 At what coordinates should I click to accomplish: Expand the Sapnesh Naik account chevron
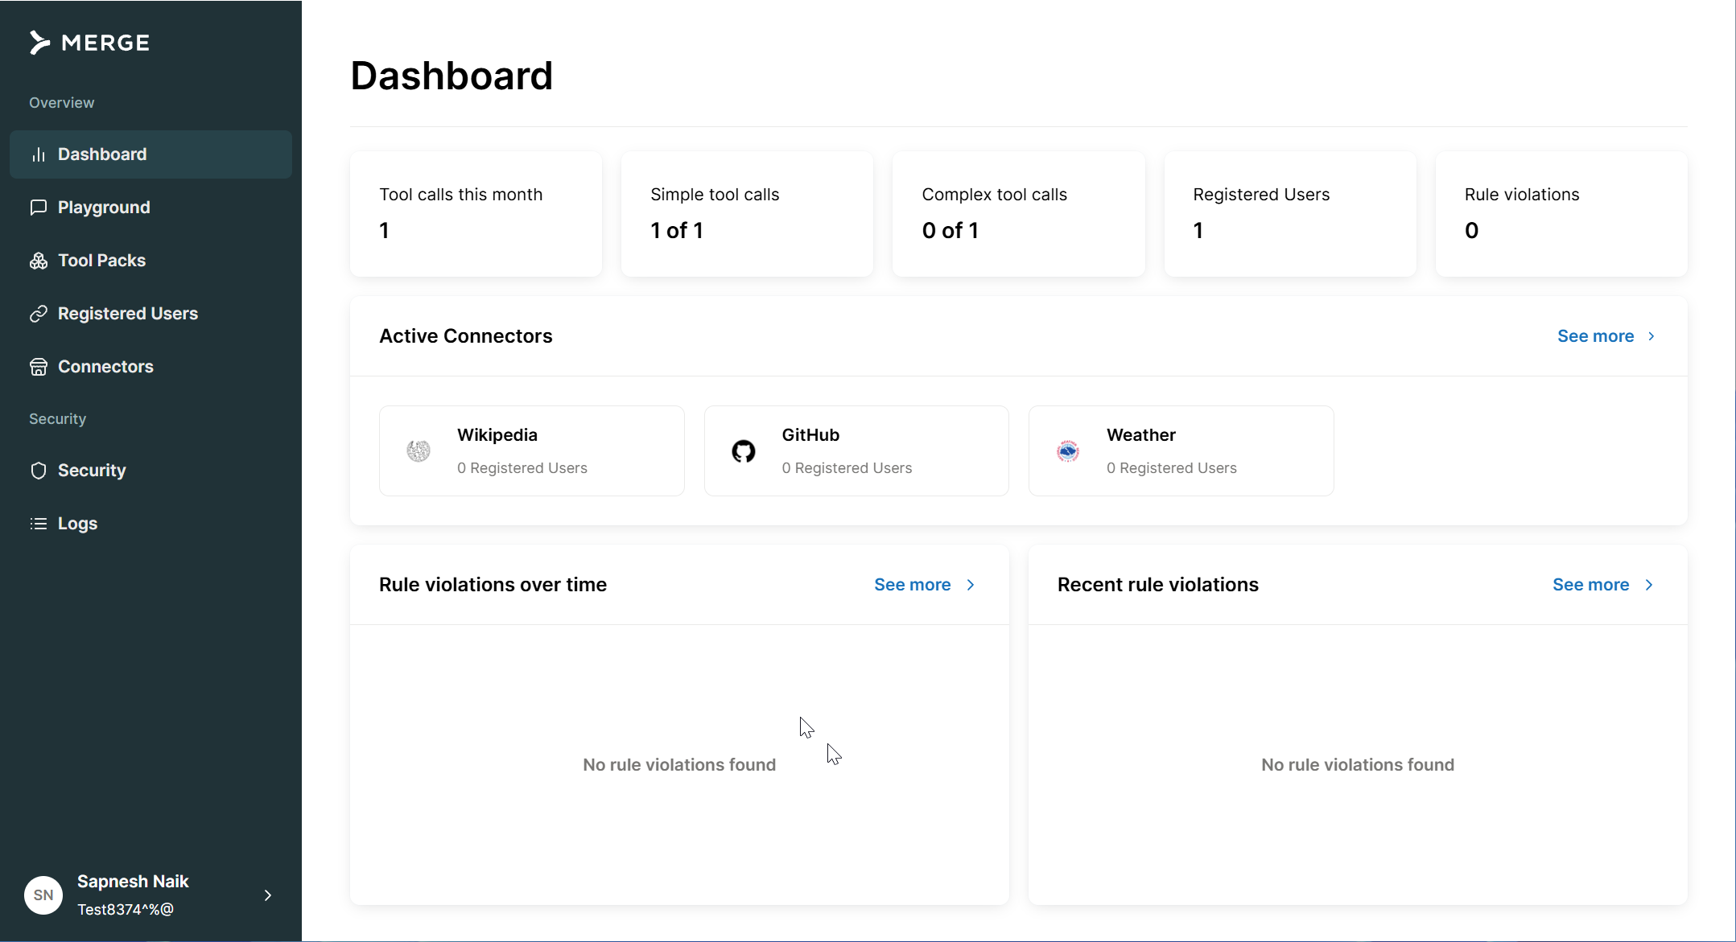pyautogui.click(x=268, y=895)
